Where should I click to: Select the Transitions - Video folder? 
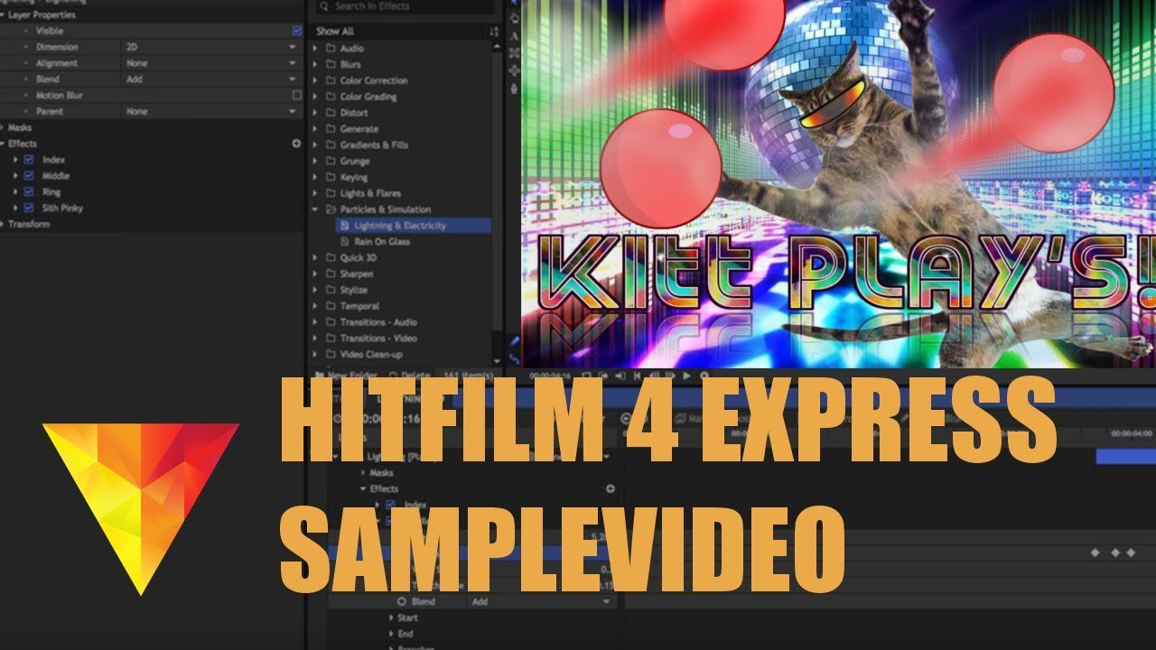click(x=378, y=339)
